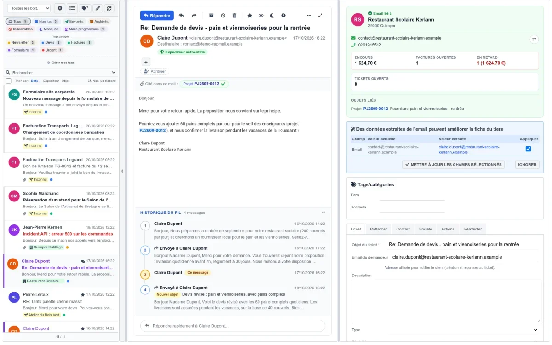Click swap icon beside contact email
552x345 pixels.
pyautogui.click(x=534, y=40)
